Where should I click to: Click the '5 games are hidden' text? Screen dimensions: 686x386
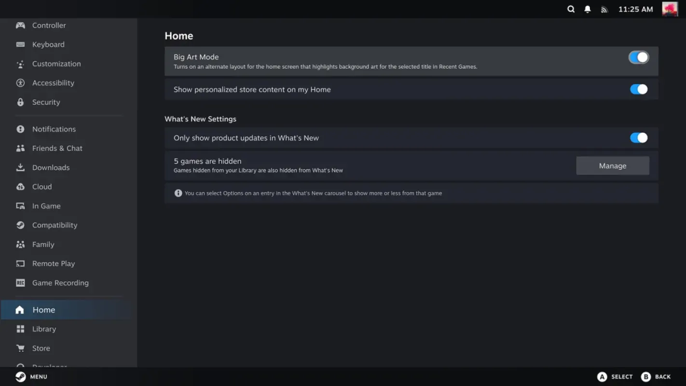(207, 161)
